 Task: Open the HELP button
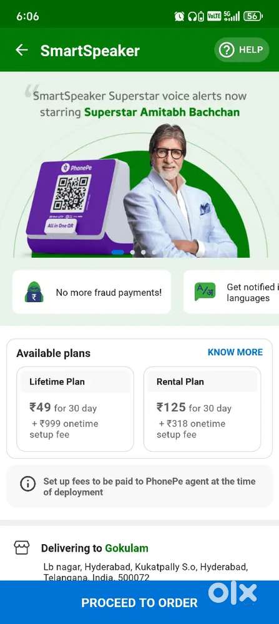point(242,50)
